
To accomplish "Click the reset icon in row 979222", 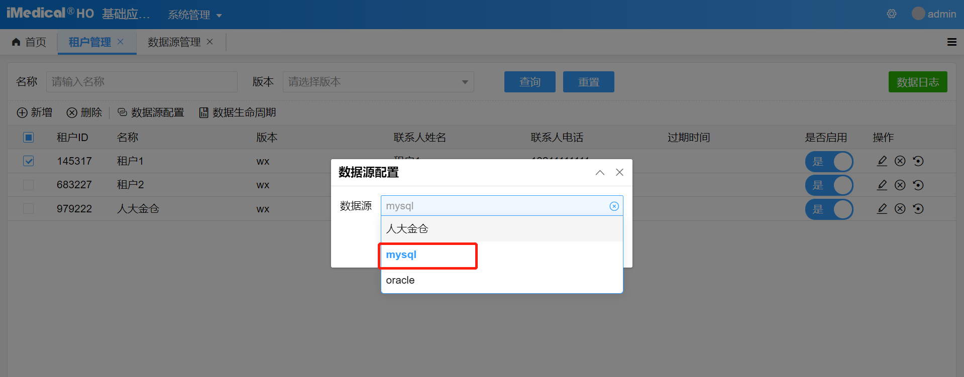I will [x=918, y=209].
